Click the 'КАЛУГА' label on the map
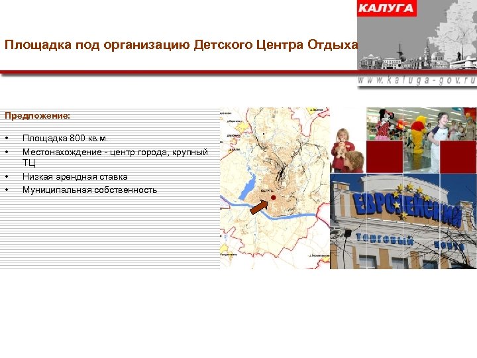 coord(268,191)
